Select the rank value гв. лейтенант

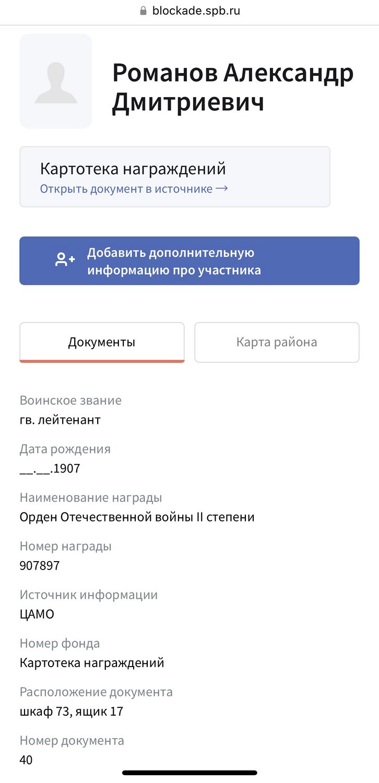60,420
